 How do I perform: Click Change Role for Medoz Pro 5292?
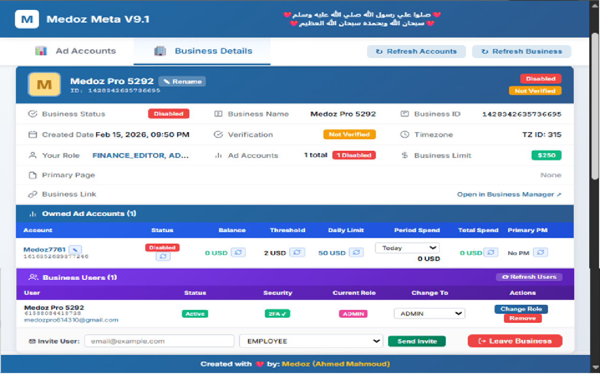(521, 309)
